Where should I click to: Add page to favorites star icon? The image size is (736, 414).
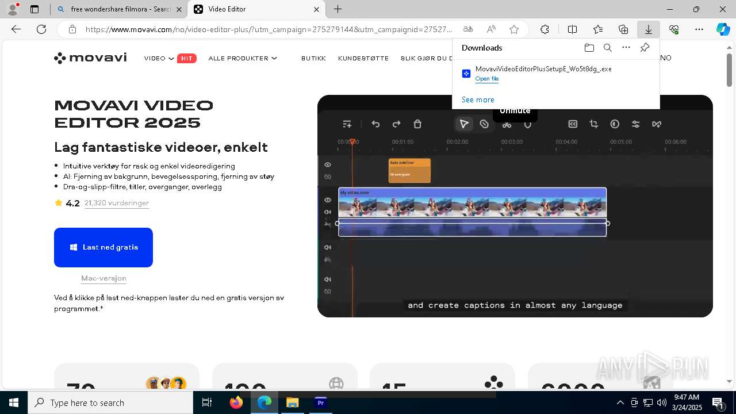(514, 29)
